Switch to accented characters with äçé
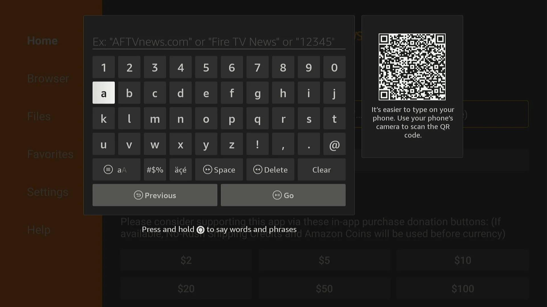 (180, 170)
